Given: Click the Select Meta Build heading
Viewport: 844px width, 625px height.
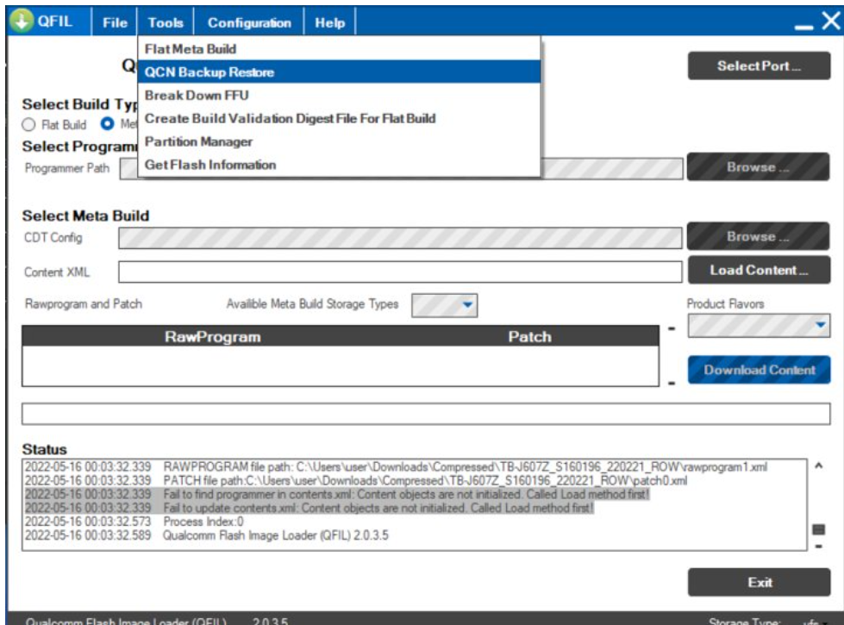Looking at the screenshot, I should point(85,216).
